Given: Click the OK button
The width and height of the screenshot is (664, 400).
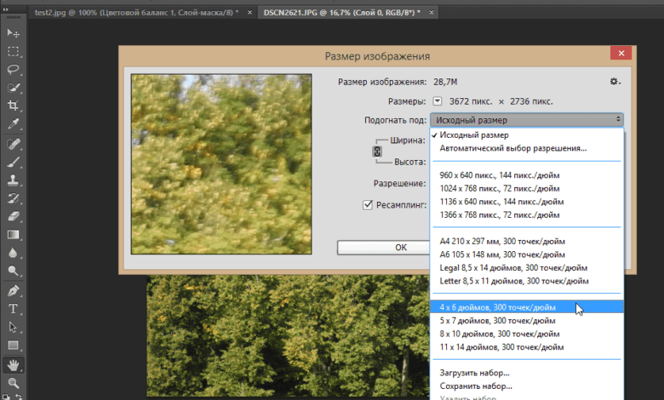Looking at the screenshot, I should pos(400,248).
